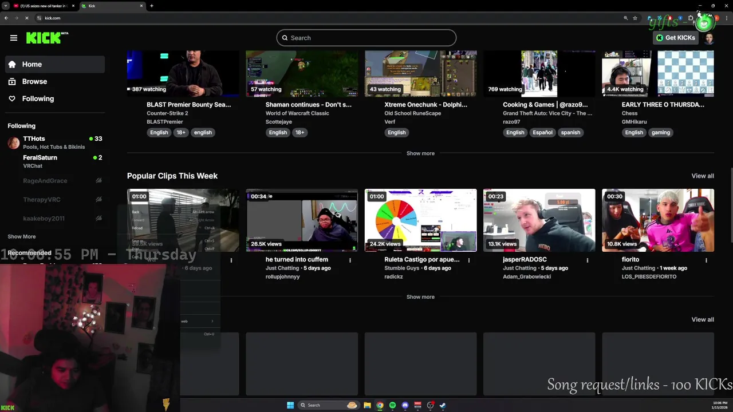This screenshot has width=733, height=412.
Task: Click View all for the lower section
Action: point(703,319)
